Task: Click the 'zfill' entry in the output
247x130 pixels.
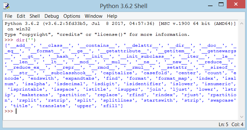Action: click(110, 106)
